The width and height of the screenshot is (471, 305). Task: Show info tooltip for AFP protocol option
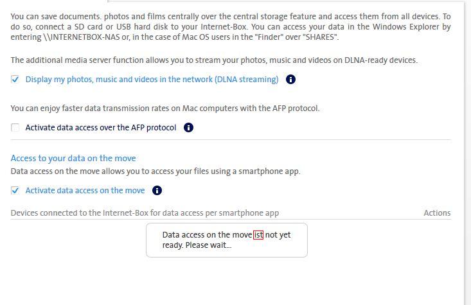click(188, 128)
